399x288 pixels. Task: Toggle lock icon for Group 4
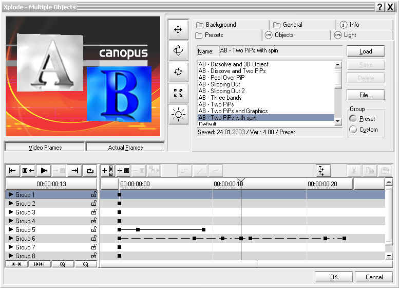[93, 221]
